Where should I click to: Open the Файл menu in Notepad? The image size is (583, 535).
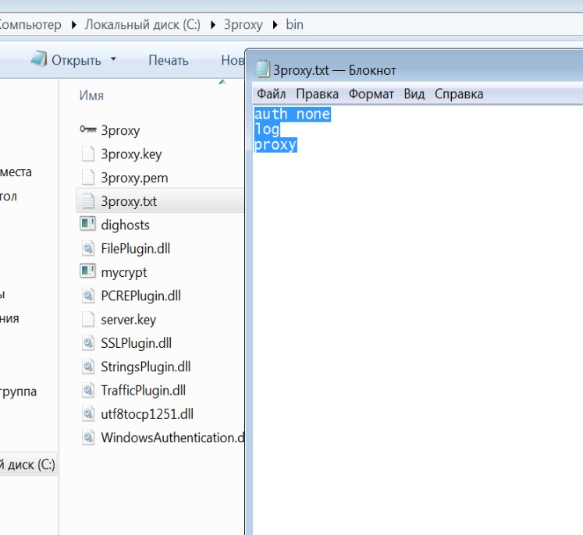(x=271, y=94)
